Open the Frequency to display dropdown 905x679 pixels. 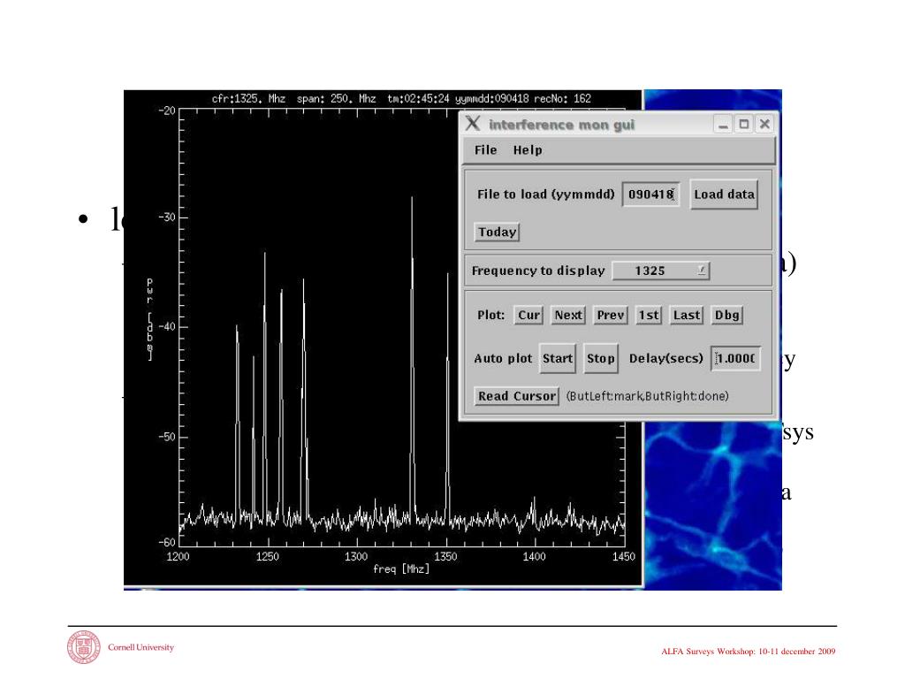tap(661, 271)
